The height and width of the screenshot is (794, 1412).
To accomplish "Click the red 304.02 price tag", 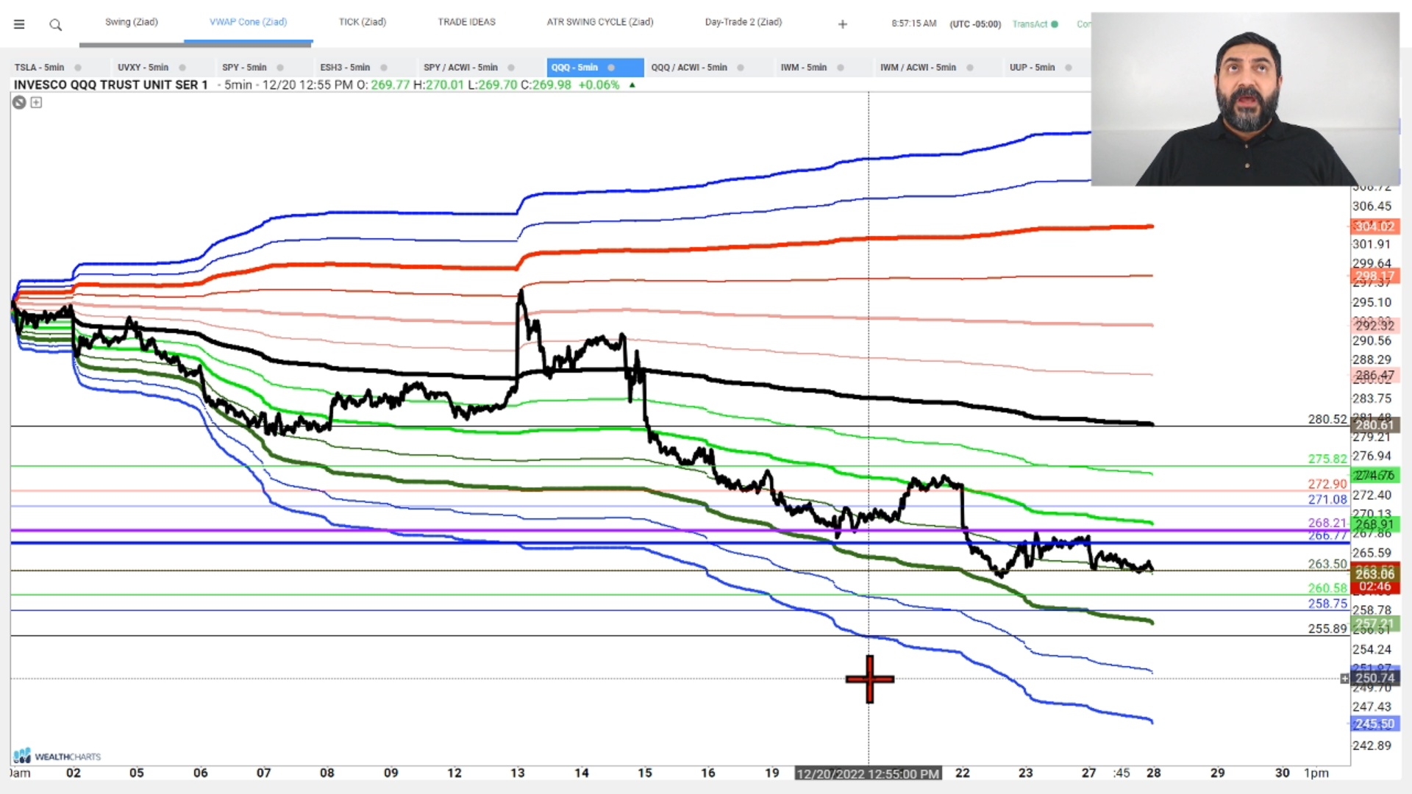I will coord(1374,226).
